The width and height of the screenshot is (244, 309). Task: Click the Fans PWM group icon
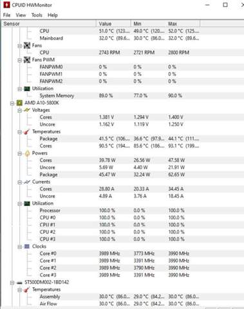27,60
